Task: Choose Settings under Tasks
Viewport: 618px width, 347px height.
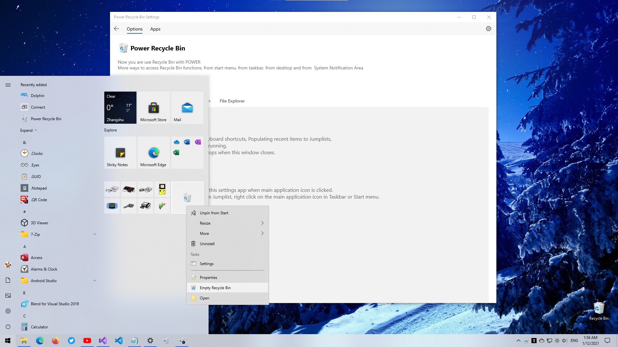Action: coord(228,264)
